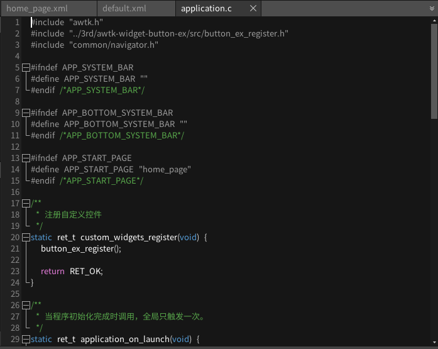The width and height of the screenshot is (438, 349).
Task: Click the static keyword on line 29
Action: [x=41, y=339]
